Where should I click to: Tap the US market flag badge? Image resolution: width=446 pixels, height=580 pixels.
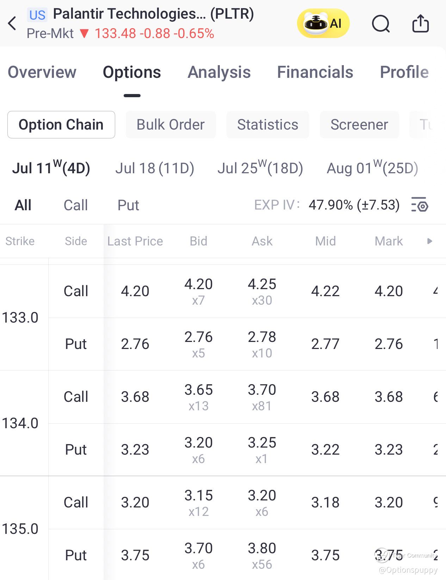click(x=37, y=15)
